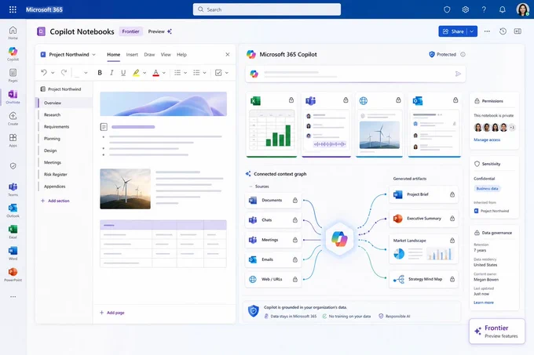
Task: Open the Executive Summary artifact
Action: click(423, 219)
